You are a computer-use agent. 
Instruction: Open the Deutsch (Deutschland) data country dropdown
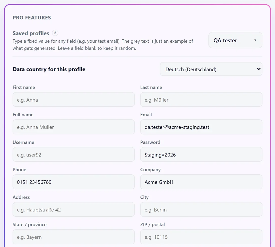(211, 69)
